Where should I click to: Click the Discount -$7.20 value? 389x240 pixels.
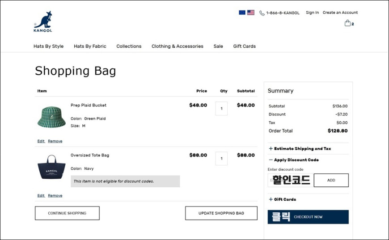[341, 114]
